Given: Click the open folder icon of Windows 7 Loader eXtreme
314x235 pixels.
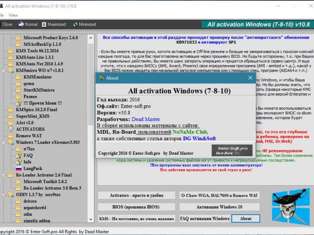Looking at the screenshot, I should pyautogui.click(x=11, y=142).
